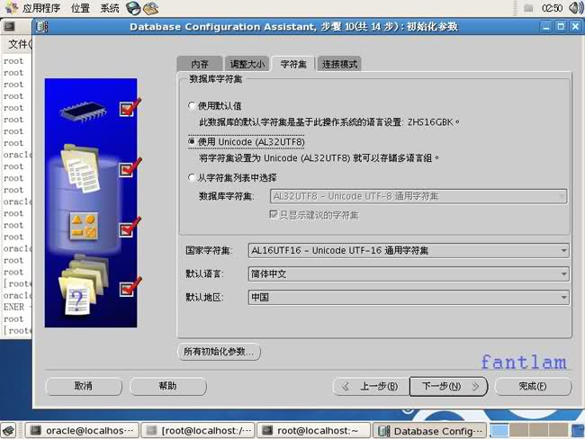Click the 取消 button
This screenshot has width=585, height=439.
pyautogui.click(x=84, y=386)
